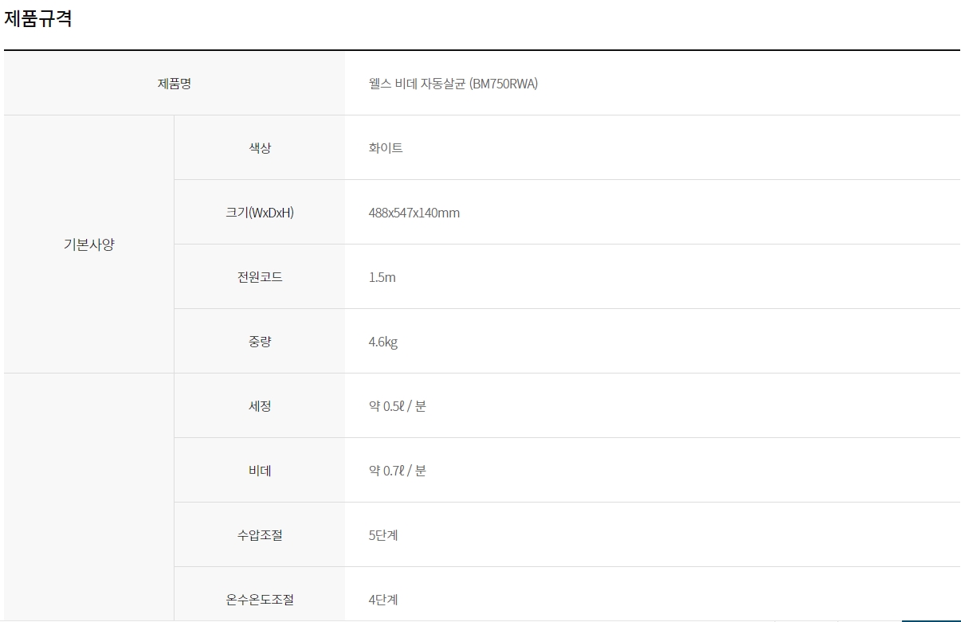Select the 약 0.7ℓ / 분 value

coord(397,471)
